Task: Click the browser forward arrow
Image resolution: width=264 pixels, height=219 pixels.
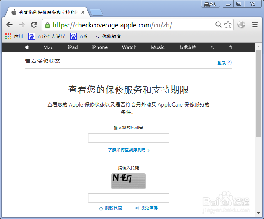Action: pos(22,25)
